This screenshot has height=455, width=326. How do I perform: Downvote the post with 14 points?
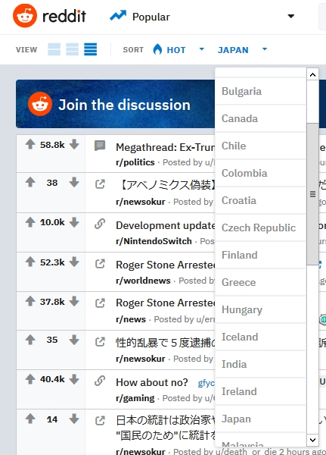[x=74, y=419]
